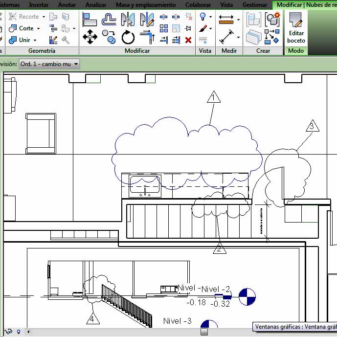
Task: Open the Anotar ribbon tab
Action: tap(67, 5)
